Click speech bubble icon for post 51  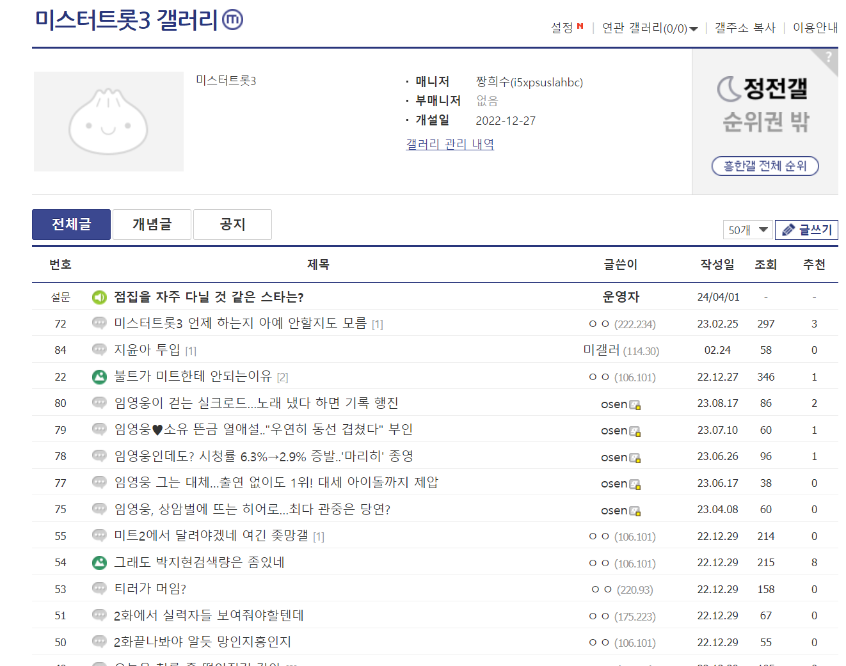(99, 615)
